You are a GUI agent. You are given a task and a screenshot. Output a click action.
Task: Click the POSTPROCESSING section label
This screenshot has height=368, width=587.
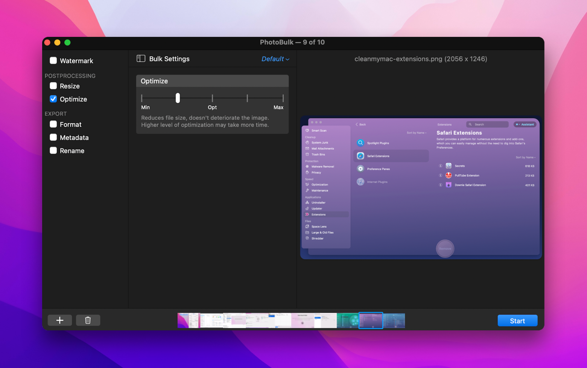(x=70, y=76)
